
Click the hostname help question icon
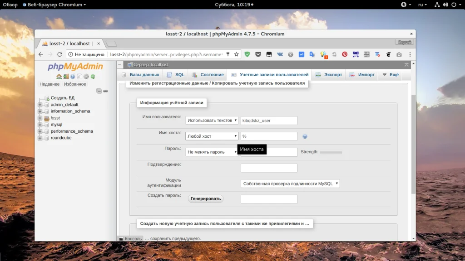point(305,136)
